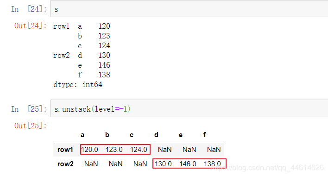Click column header 'b' in the table
The height and width of the screenshot is (176, 328).
coord(107,135)
